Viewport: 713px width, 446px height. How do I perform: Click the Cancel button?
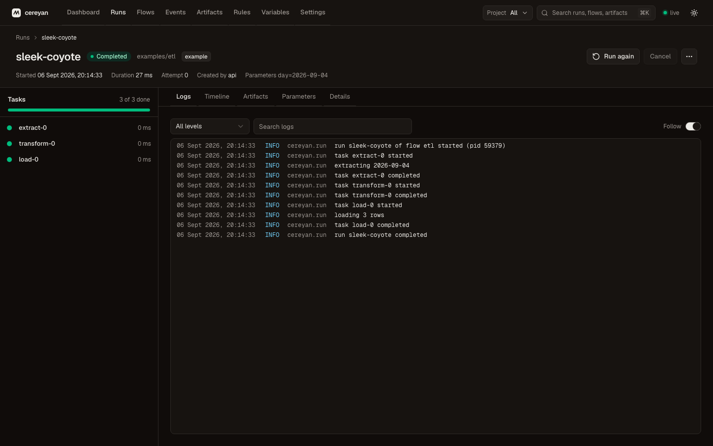pos(661,56)
